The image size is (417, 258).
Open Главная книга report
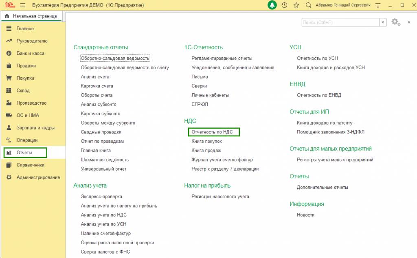point(96,151)
